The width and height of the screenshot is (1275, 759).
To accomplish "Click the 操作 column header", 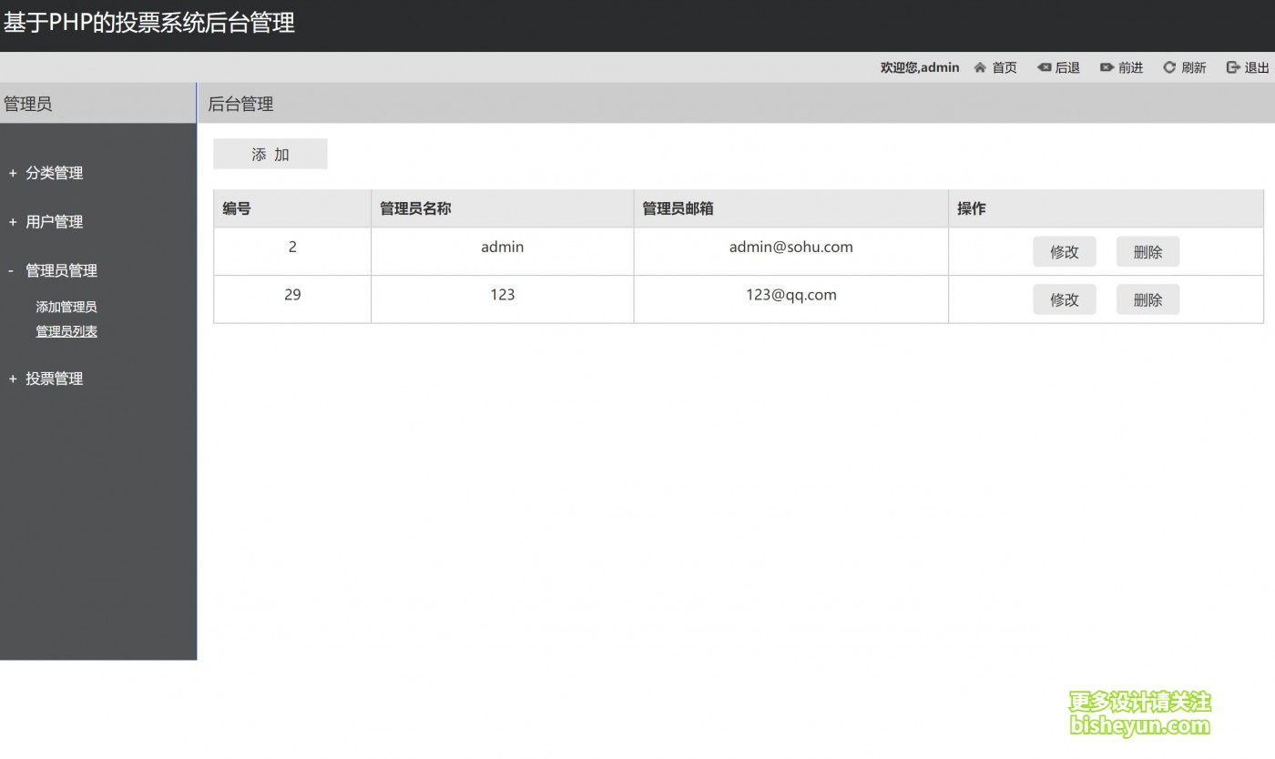I will pyautogui.click(x=1107, y=208).
